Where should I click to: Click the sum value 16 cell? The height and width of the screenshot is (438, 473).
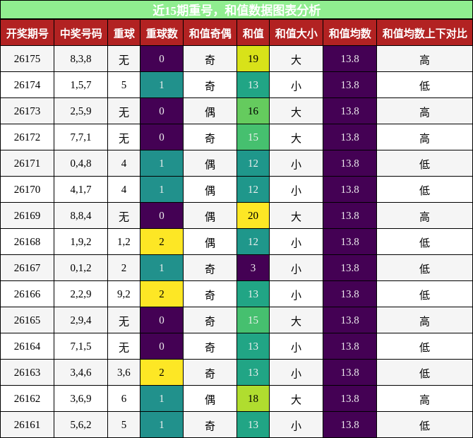pyautogui.click(x=253, y=111)
